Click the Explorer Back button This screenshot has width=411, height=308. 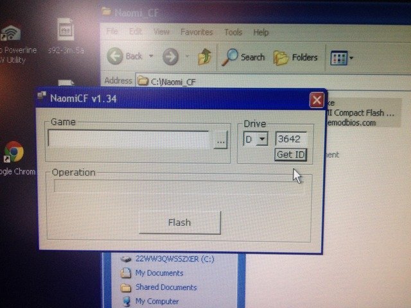coord(126,56)
